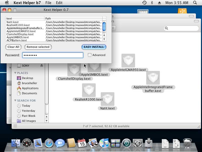
Task: Open iChat from the Dock
Action: (60, 143)
